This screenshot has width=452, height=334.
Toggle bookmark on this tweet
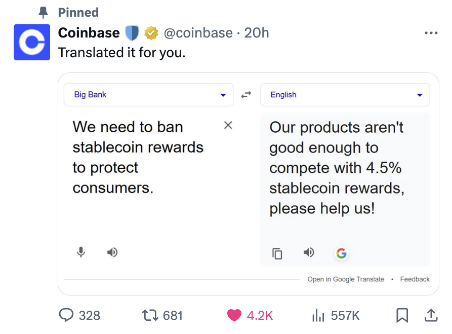402,315
